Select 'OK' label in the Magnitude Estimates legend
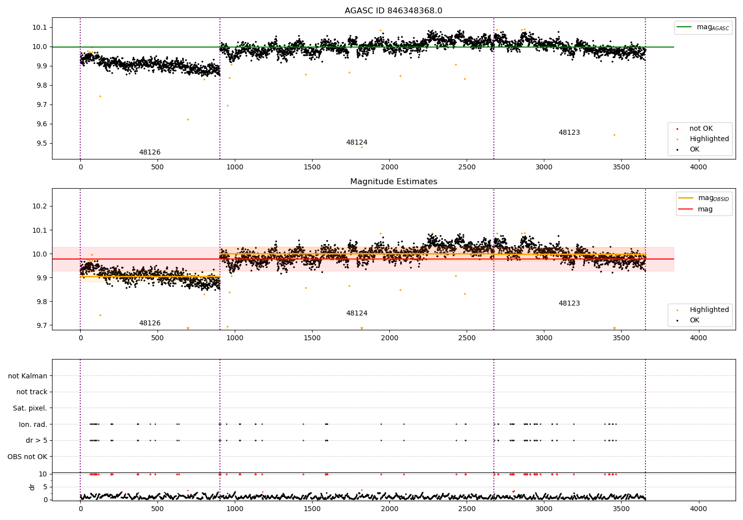The width and height of the screenshot is (743, 520). pos(694,320)
